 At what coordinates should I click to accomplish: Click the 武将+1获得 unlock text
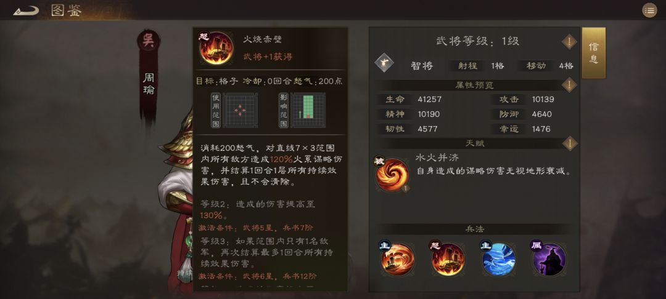pos(268,57)
